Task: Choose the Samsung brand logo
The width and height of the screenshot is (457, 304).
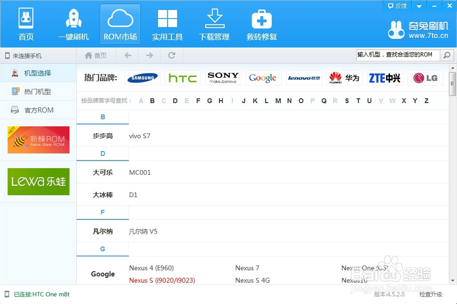Action: pos(142,78)
